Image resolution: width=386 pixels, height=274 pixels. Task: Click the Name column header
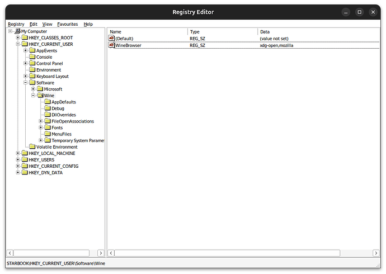point(148,32)
